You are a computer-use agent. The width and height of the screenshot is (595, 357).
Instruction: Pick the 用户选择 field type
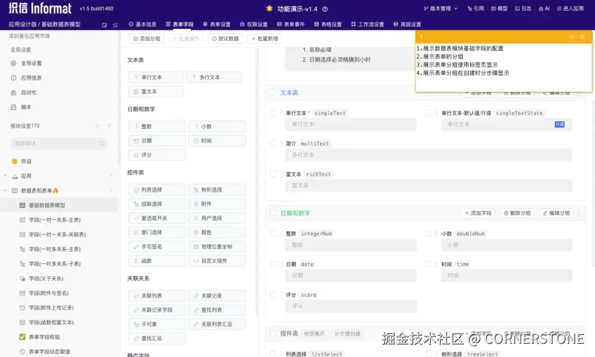coord(217,218)
